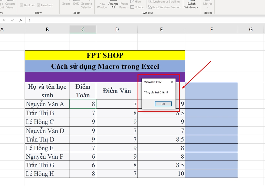Viewport: 265px width, 186px height.
Task: Select Lê Hồng C's Điểm Toán cell
Action: 83,122
